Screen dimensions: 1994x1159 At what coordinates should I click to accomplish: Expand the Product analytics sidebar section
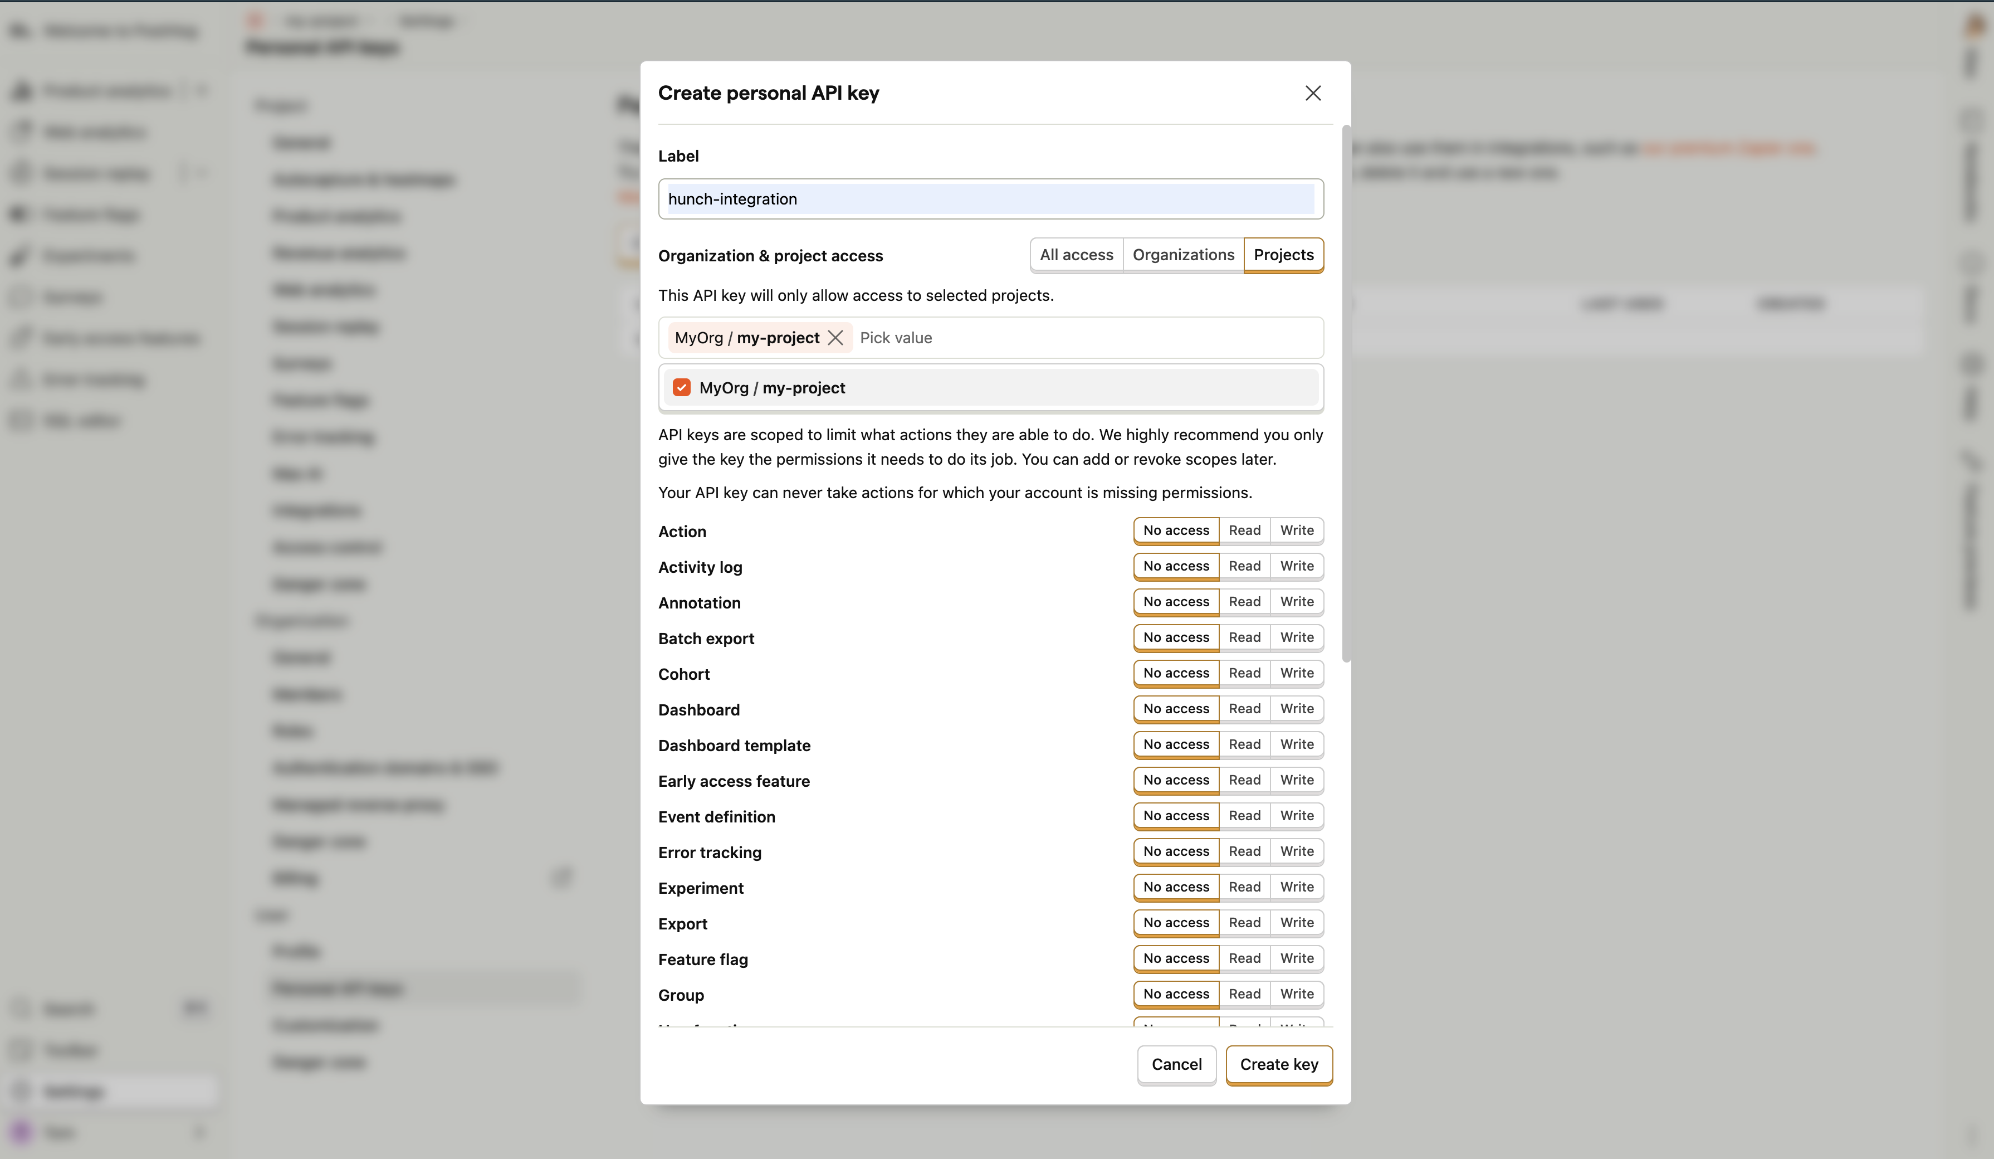click(202, 90)
